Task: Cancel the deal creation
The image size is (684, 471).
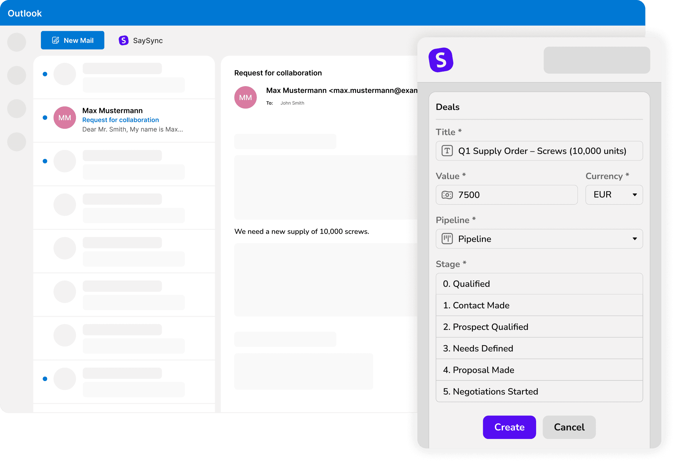Action: point(569,427)
